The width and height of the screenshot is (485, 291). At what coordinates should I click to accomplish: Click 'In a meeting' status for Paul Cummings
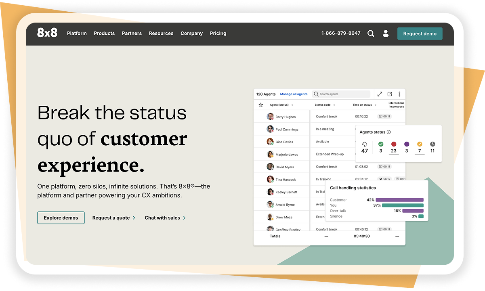pyautogui.click(x=325, y=129)
